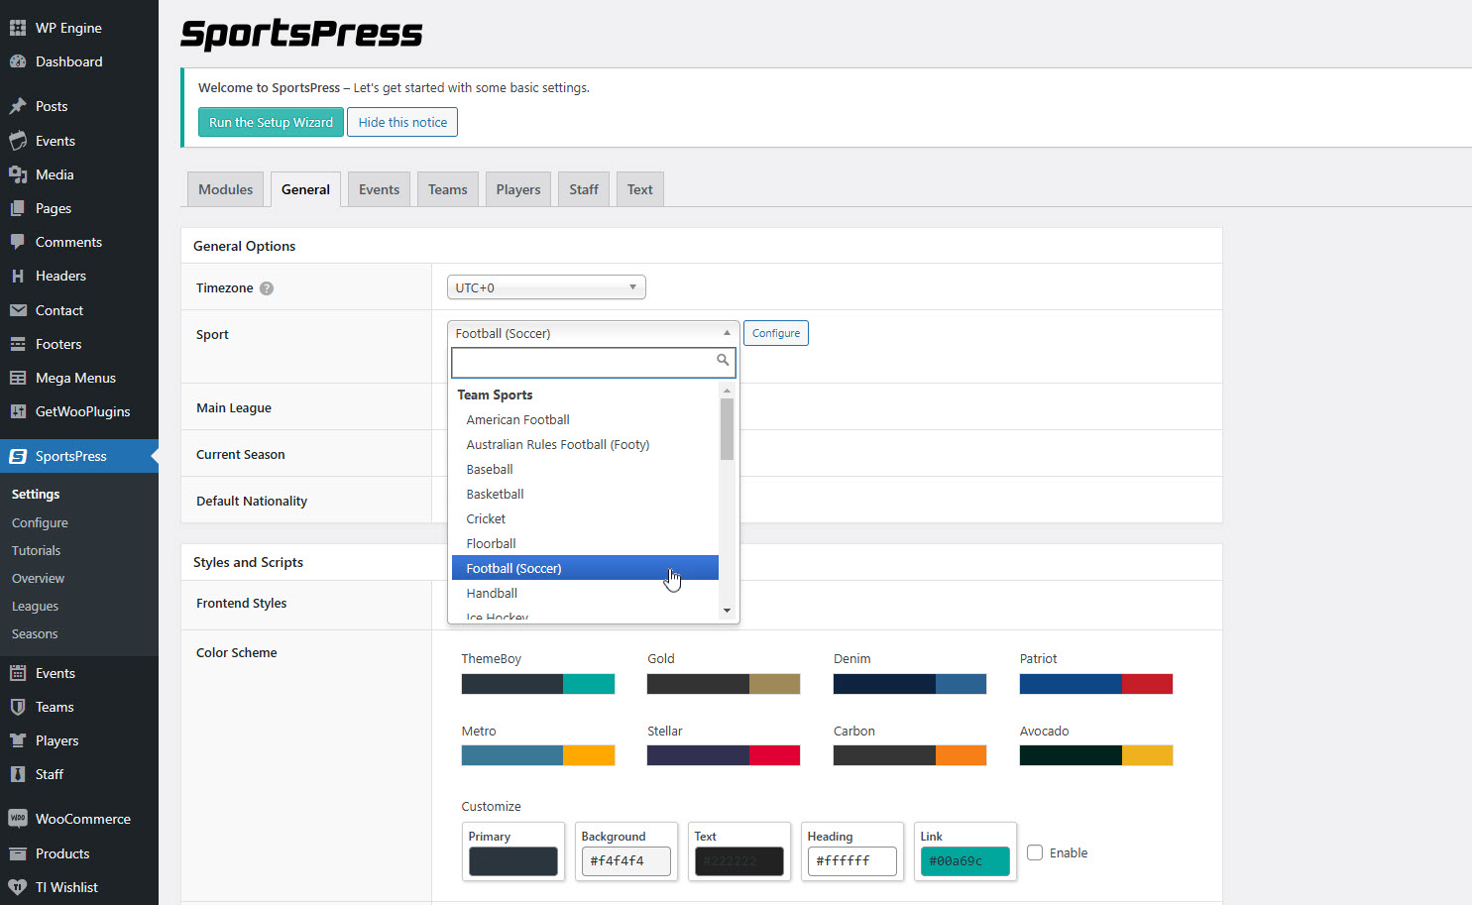Click the Posts pin icon
This screenshot has width=1472, height=905.
coord(18,106)
